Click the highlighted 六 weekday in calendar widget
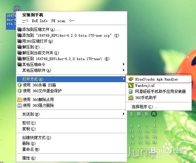This screenshot has height=163, width=196. coord(154,114)
